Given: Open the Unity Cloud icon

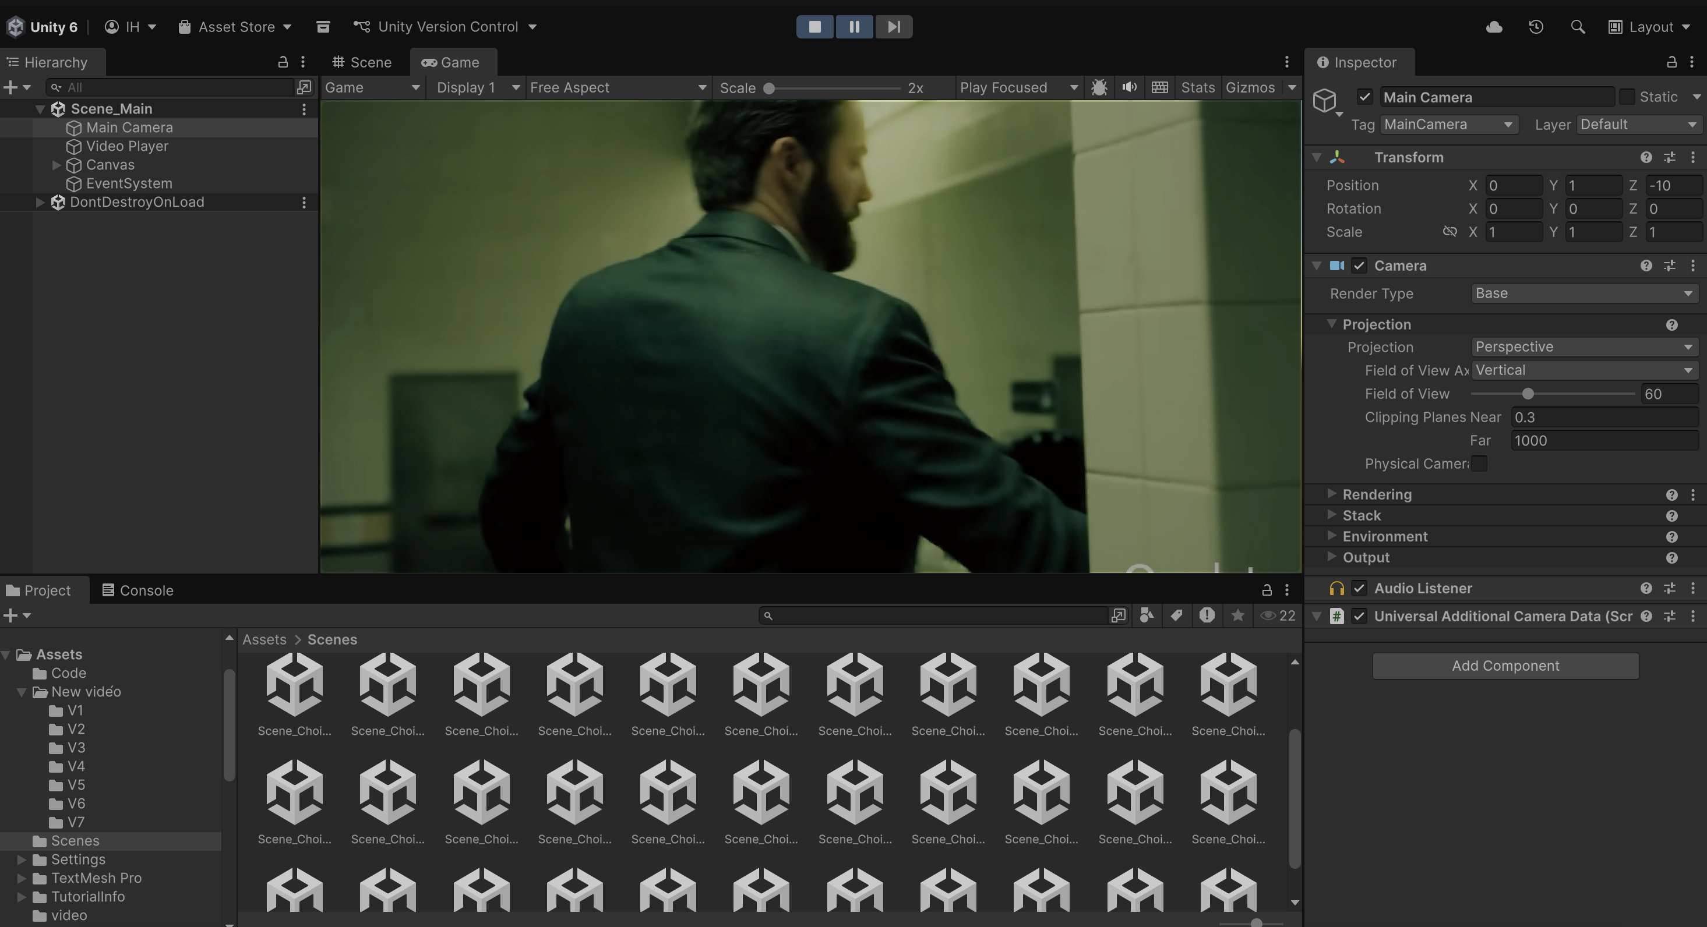Looking at the screenshot, I should point(1494,26).
